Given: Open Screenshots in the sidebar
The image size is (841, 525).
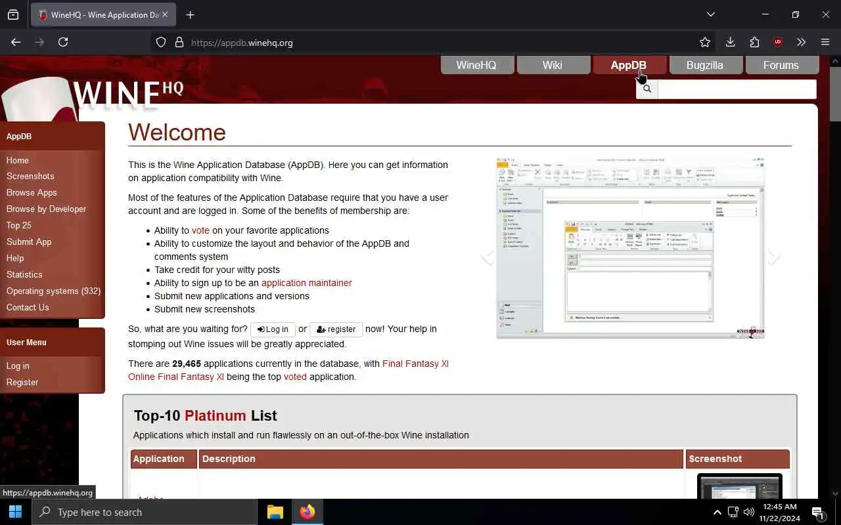Looking at the screenshot, I should (x=30, y=176).
